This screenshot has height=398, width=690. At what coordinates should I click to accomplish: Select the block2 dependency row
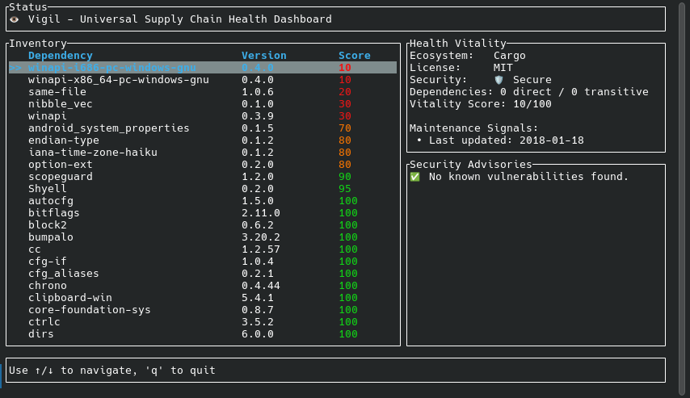(x=203, y=225)
